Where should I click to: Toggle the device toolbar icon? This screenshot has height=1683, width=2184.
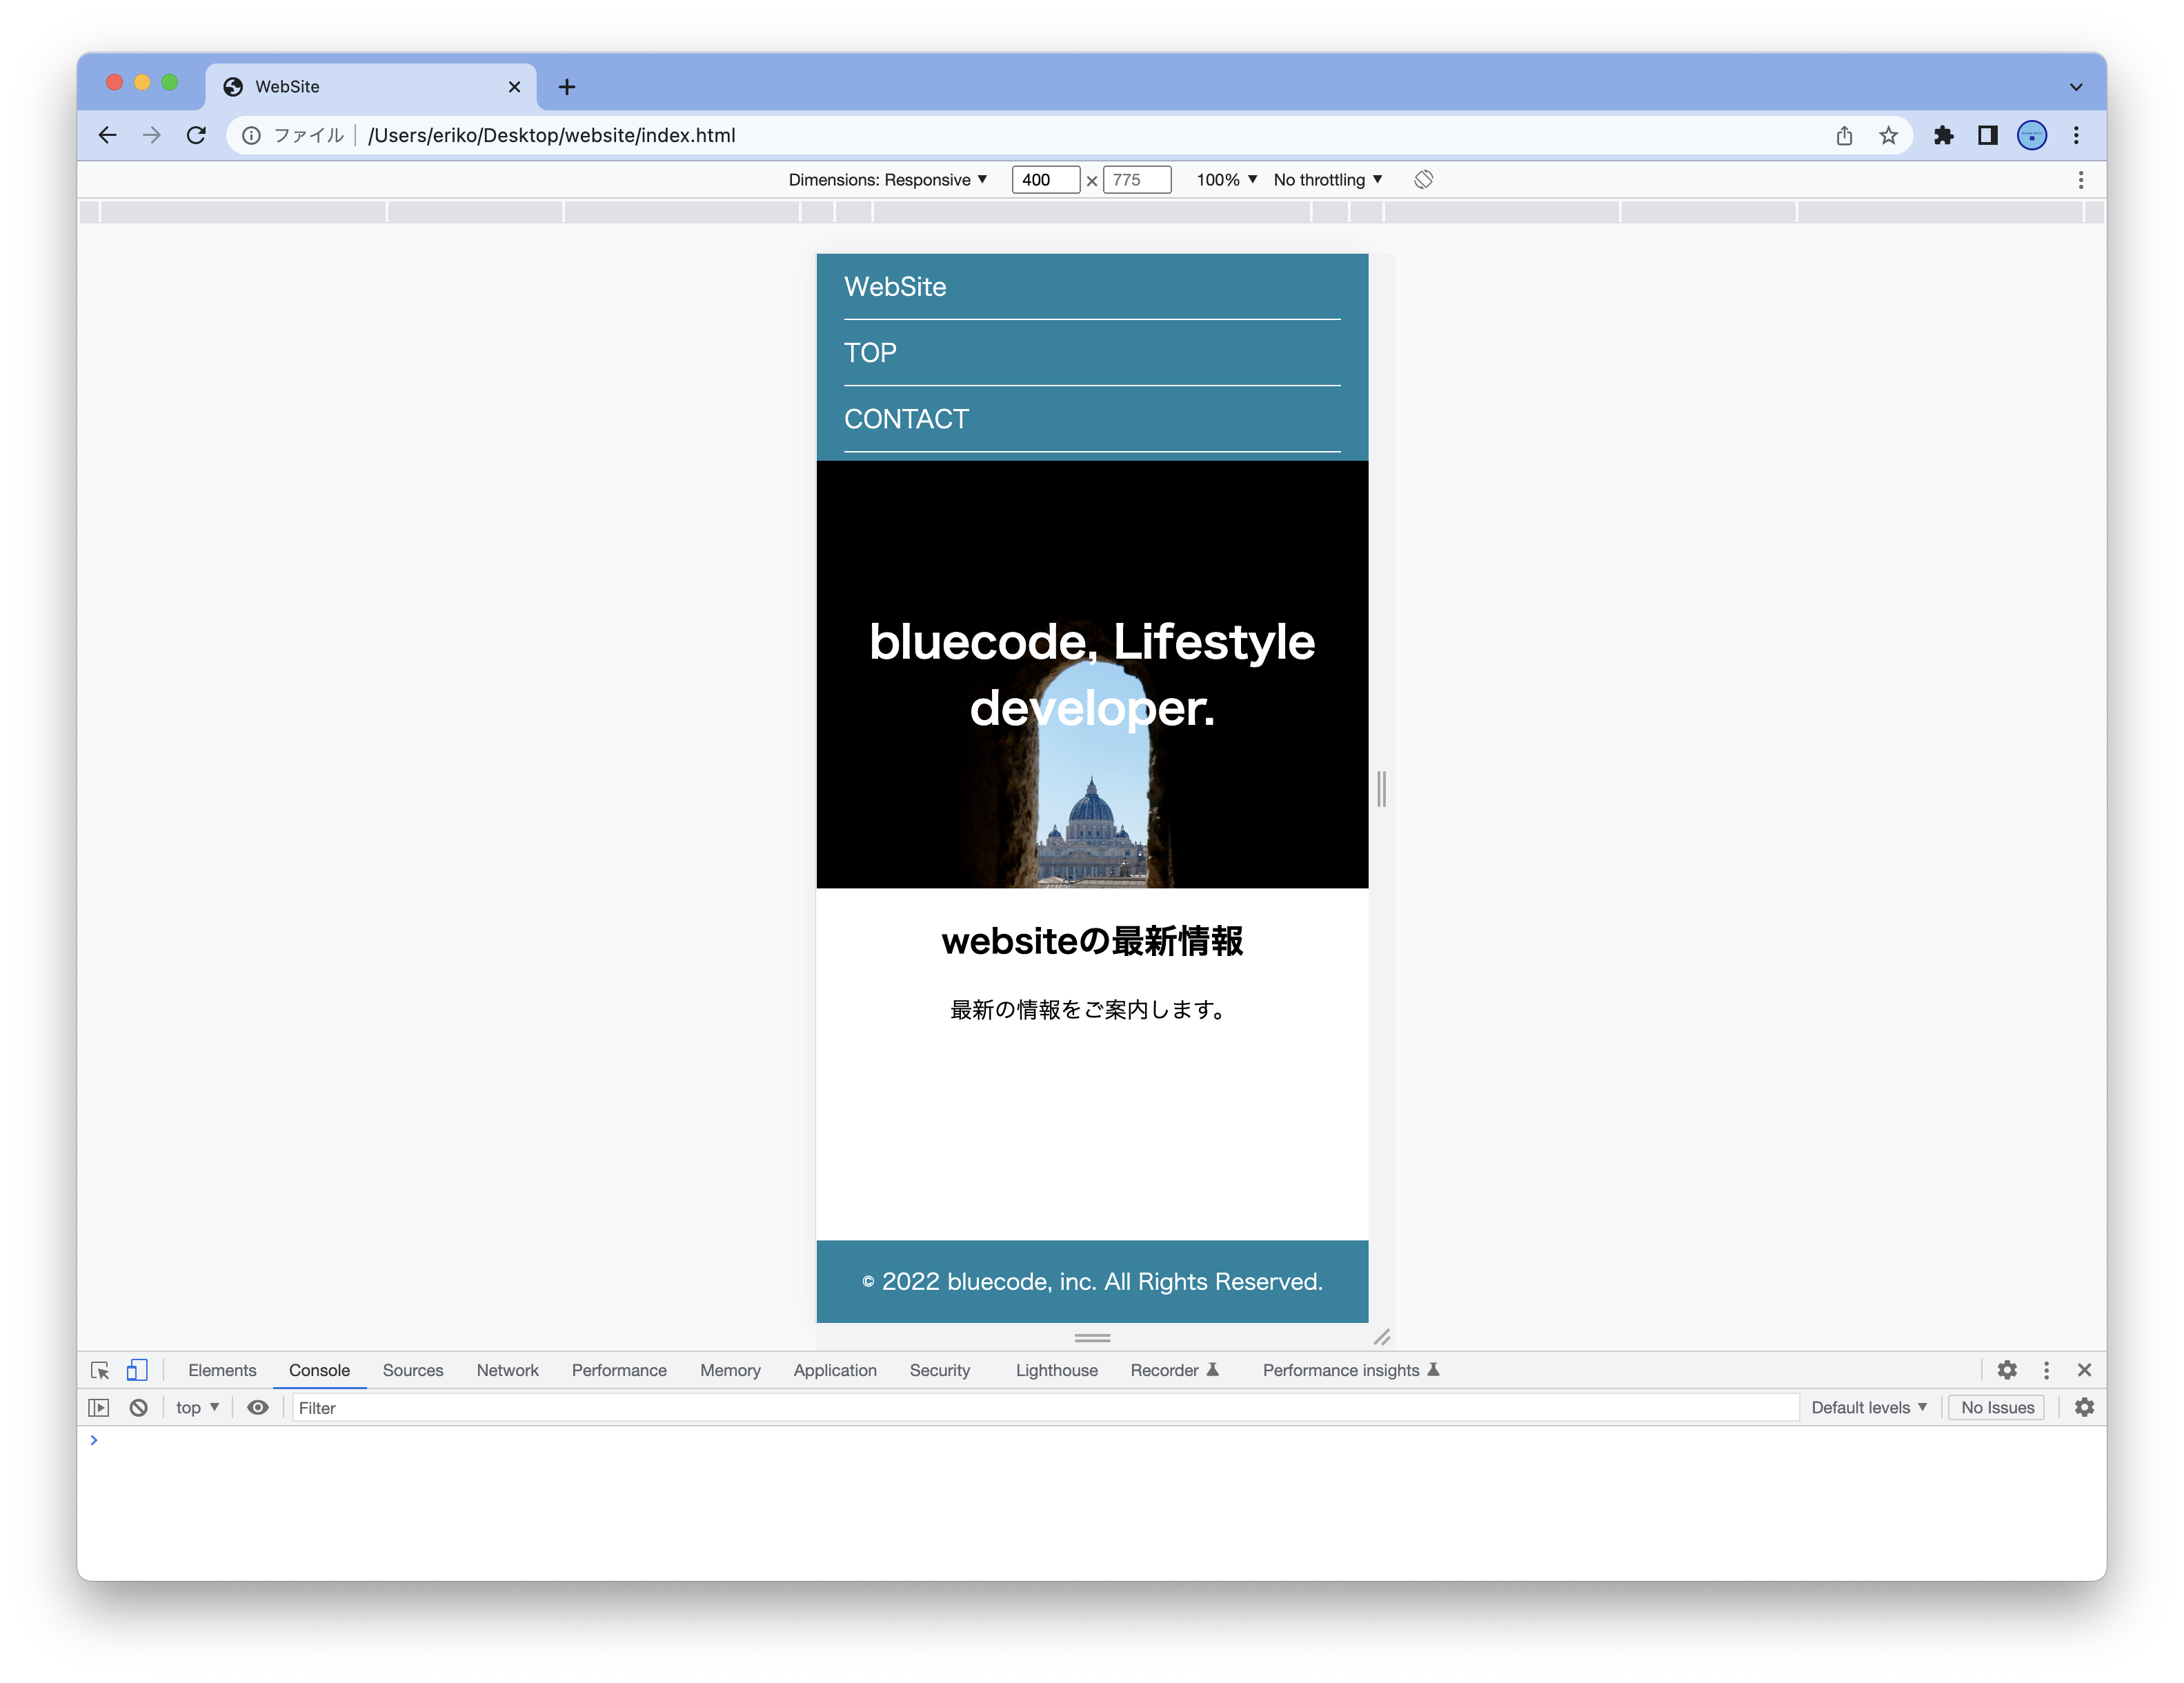137,1370
